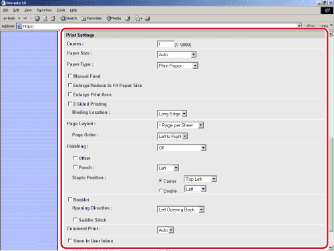Open the History toolbar icon

[x=128, y=19]
